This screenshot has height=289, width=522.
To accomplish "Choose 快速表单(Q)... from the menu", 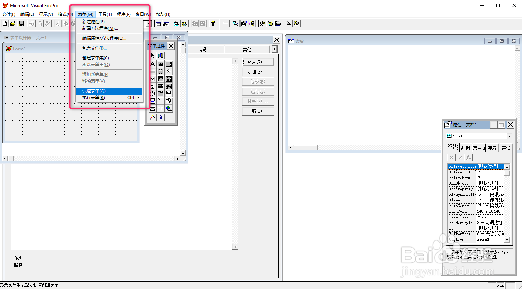I will click(109, 91).
